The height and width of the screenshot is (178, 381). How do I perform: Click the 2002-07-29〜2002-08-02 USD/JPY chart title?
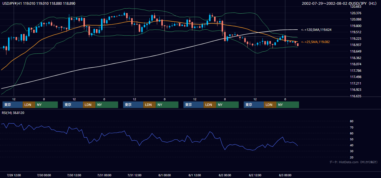[340, 3]
